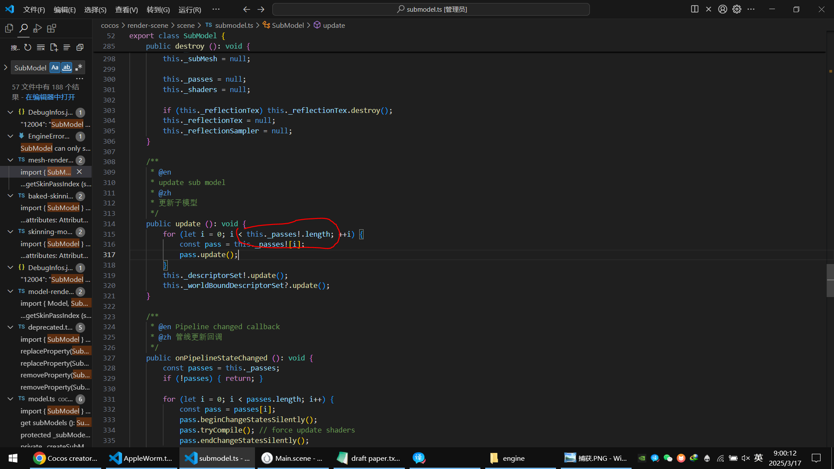Expand the replace field chevron
Viewport: 834px width, 469px height.
point(6,67)
